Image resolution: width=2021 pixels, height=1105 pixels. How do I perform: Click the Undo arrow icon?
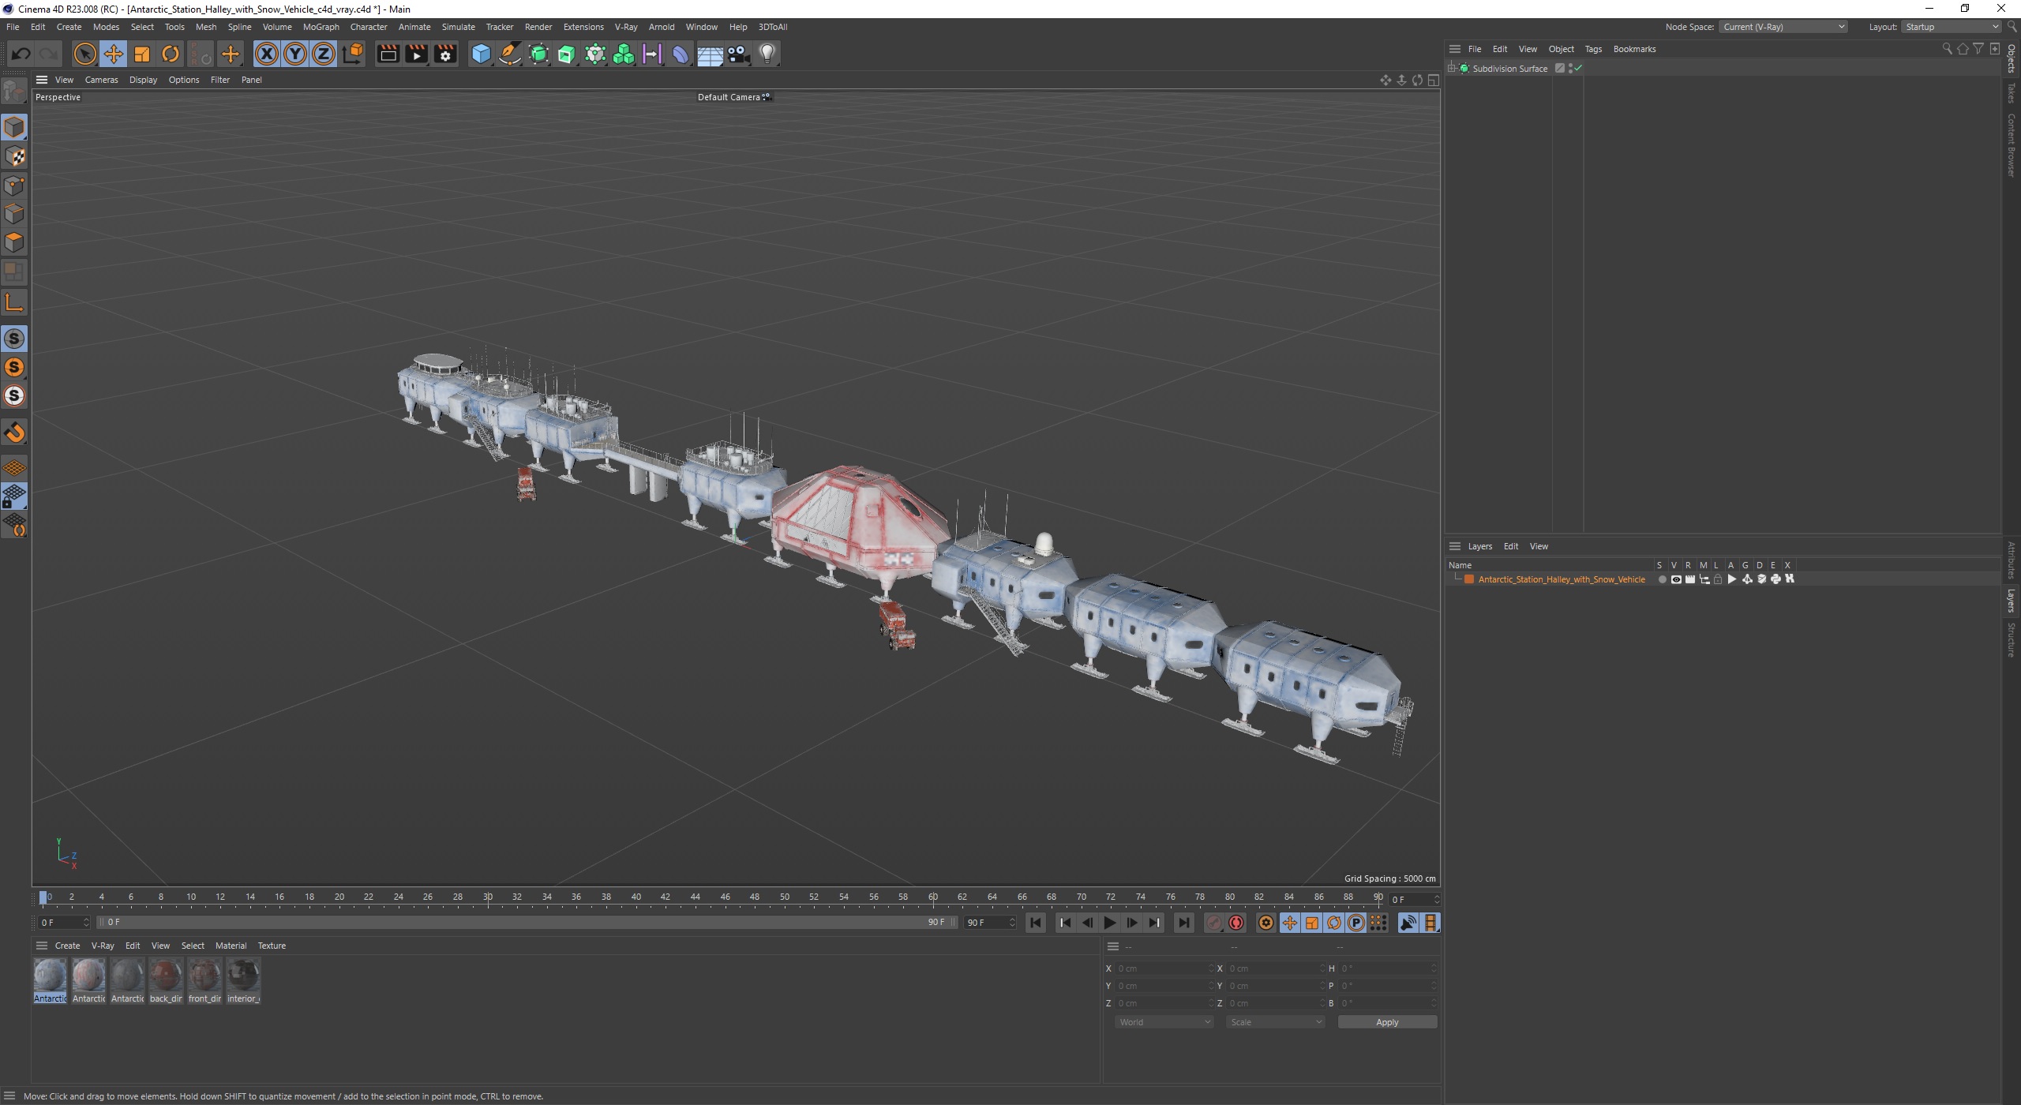[21, 54]
